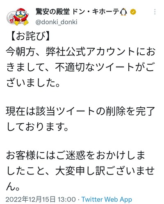Click the line しております。

[x=37, y=127]
